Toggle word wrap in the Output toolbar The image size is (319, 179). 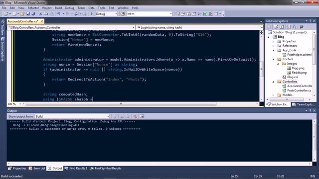tap(142, 116)
